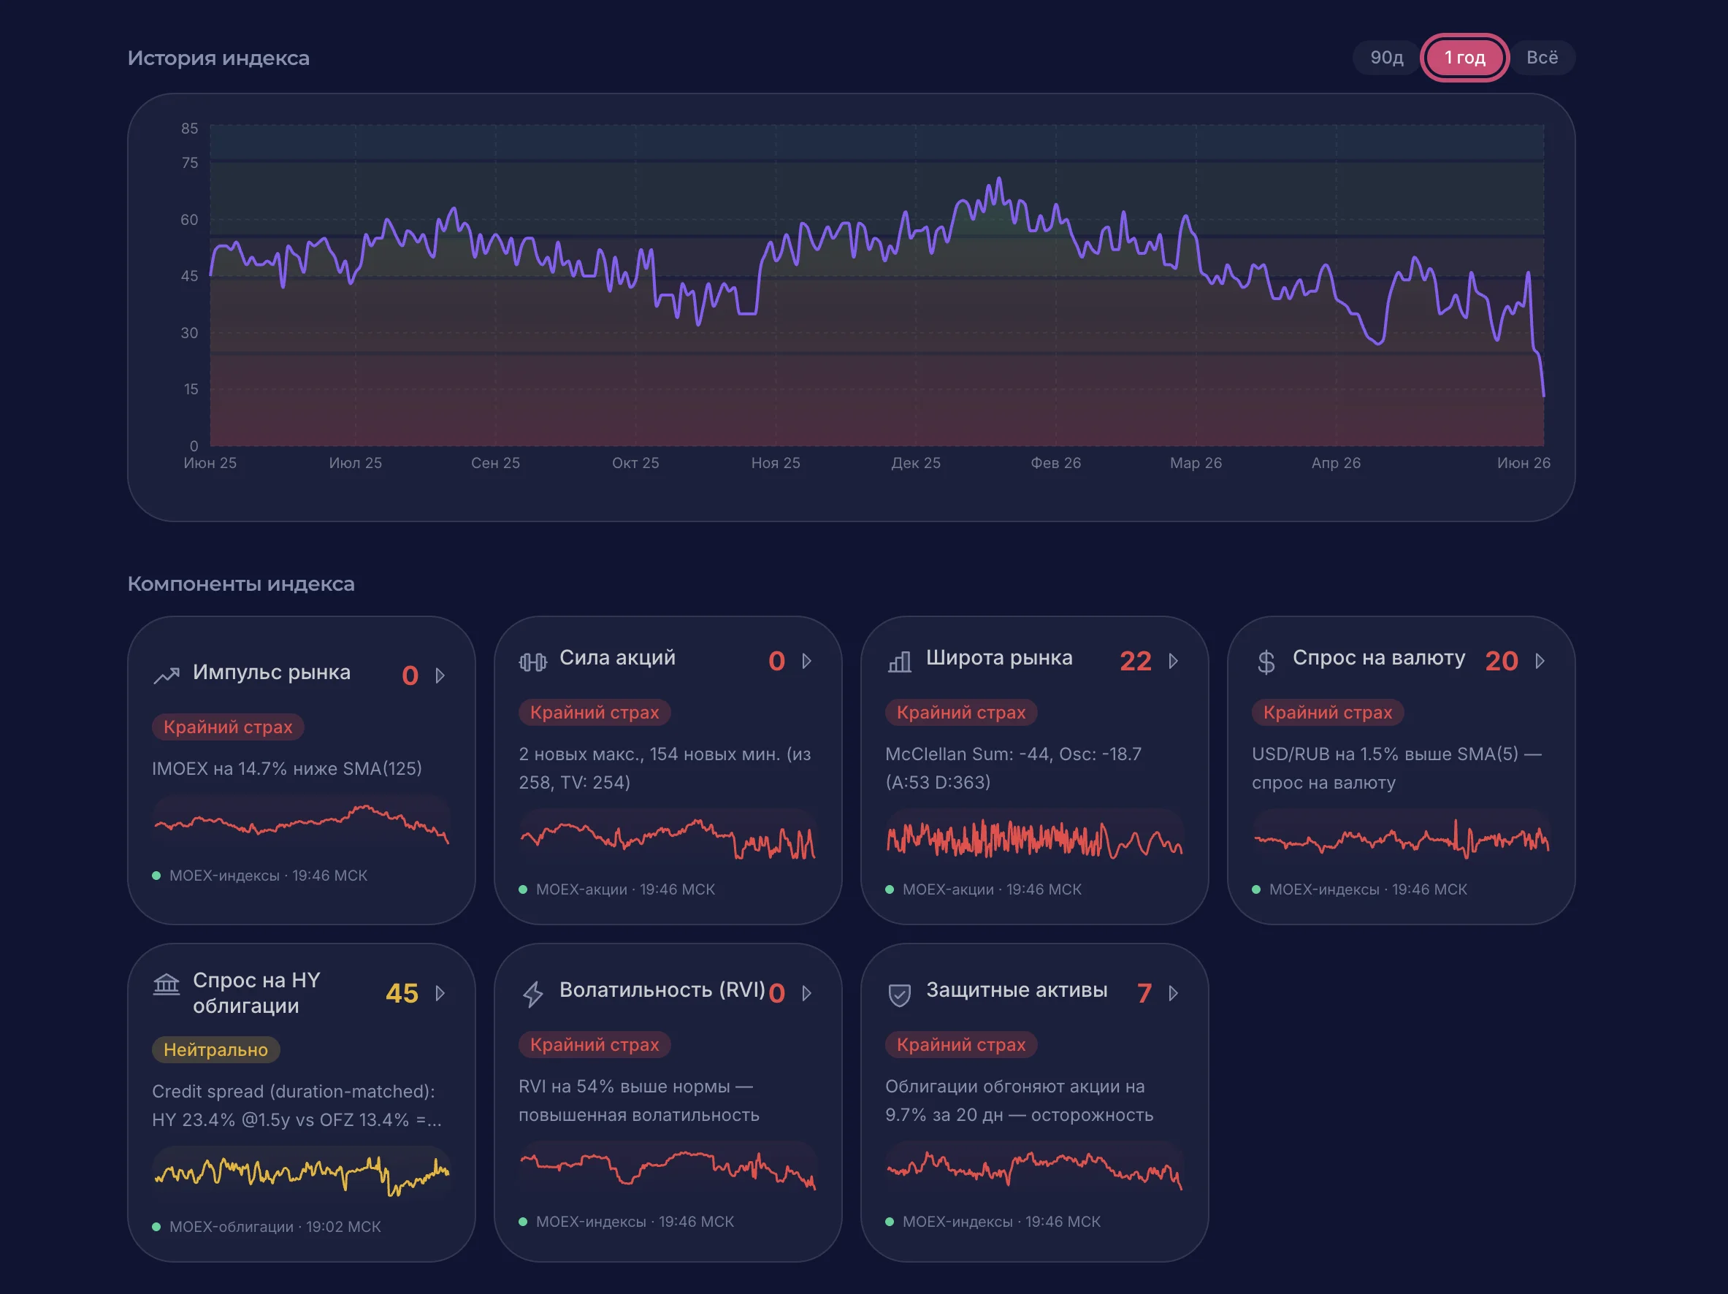Click the dollar icon for Спрос на валюту
The image size is (1728, 1294).
point(1266,662)
